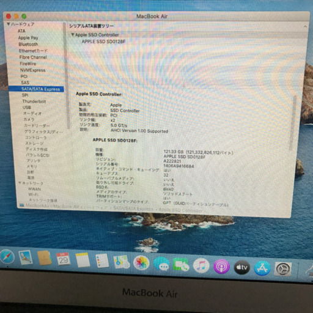The width and height of the screenshot is (313, 313).
Task: Select ストレージ in the sidebar
Action: click(x=34, y=143)
